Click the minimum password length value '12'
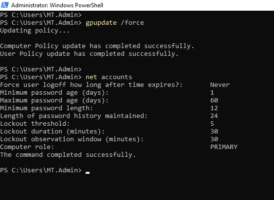Screen dimensions: 274x200 point(214,108)
